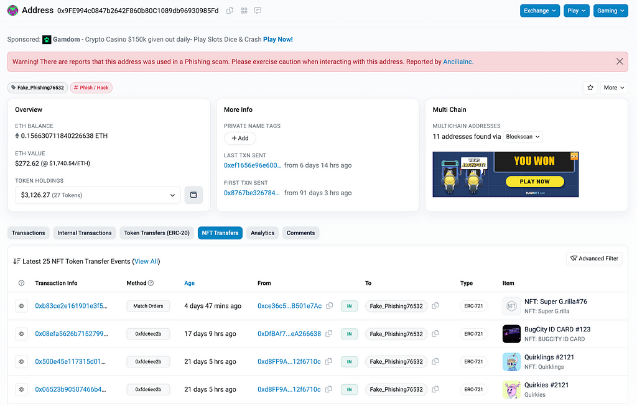This screenshot has width=637, height=406.
Task: Open the Quirklings #2121 thumbnail
Action: point(511,362)
